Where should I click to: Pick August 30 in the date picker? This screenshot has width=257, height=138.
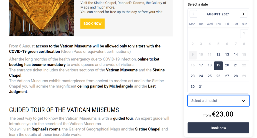(x=192, y=87)
